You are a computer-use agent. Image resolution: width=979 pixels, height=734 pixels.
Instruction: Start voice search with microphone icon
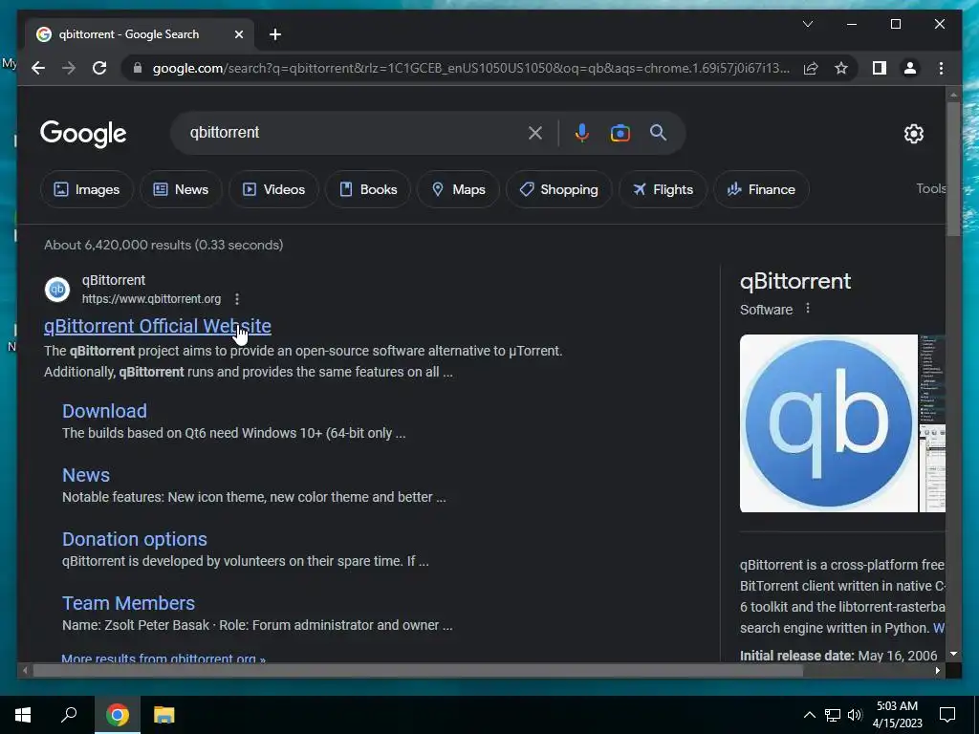582,133
